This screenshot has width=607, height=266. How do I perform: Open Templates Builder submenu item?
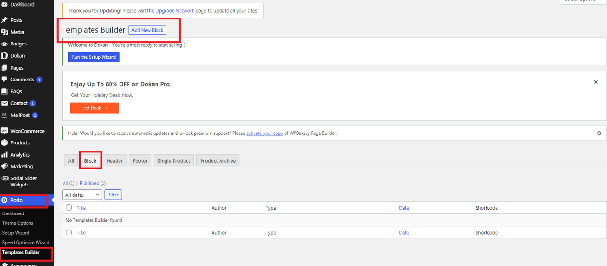pyautogui.click(x=21, y=252)
